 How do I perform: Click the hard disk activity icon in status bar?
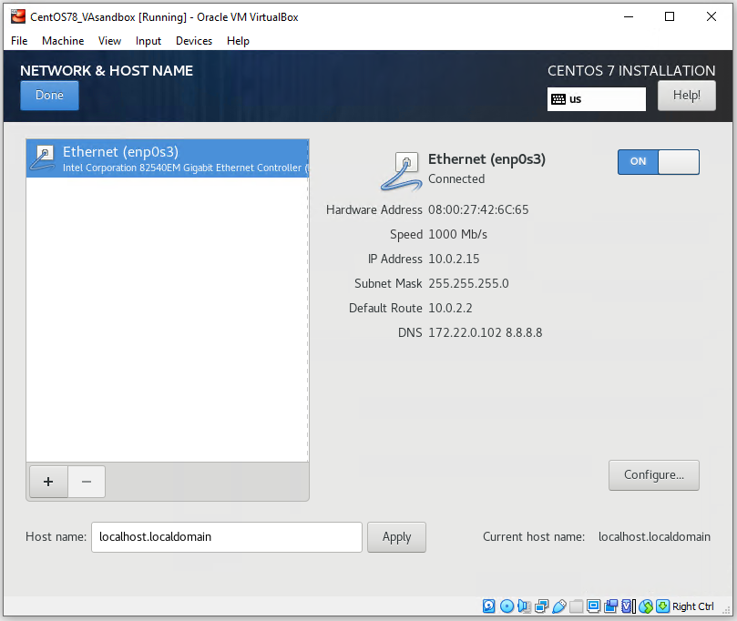(x=489, y=606)
